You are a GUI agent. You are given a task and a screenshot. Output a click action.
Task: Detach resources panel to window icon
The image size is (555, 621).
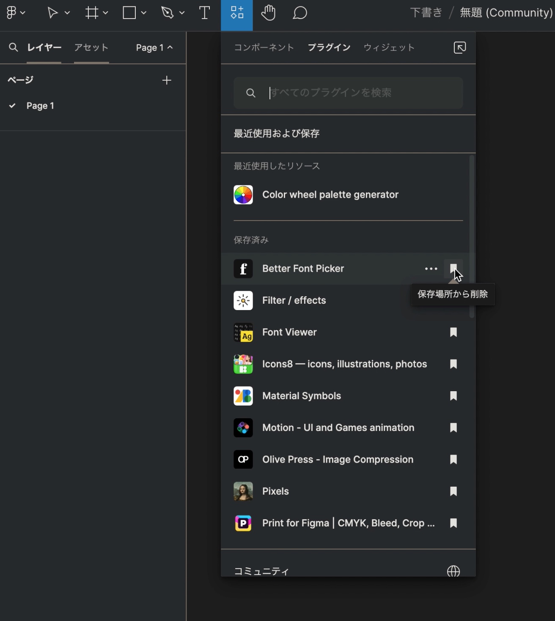(x=460, y=47)
